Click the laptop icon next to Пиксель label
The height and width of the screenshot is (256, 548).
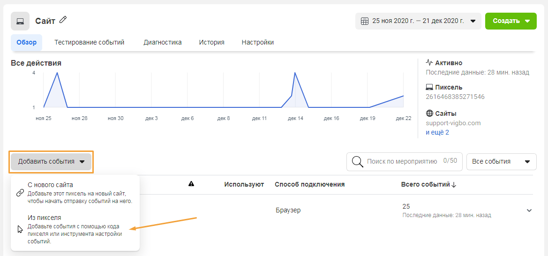[429, 87]
